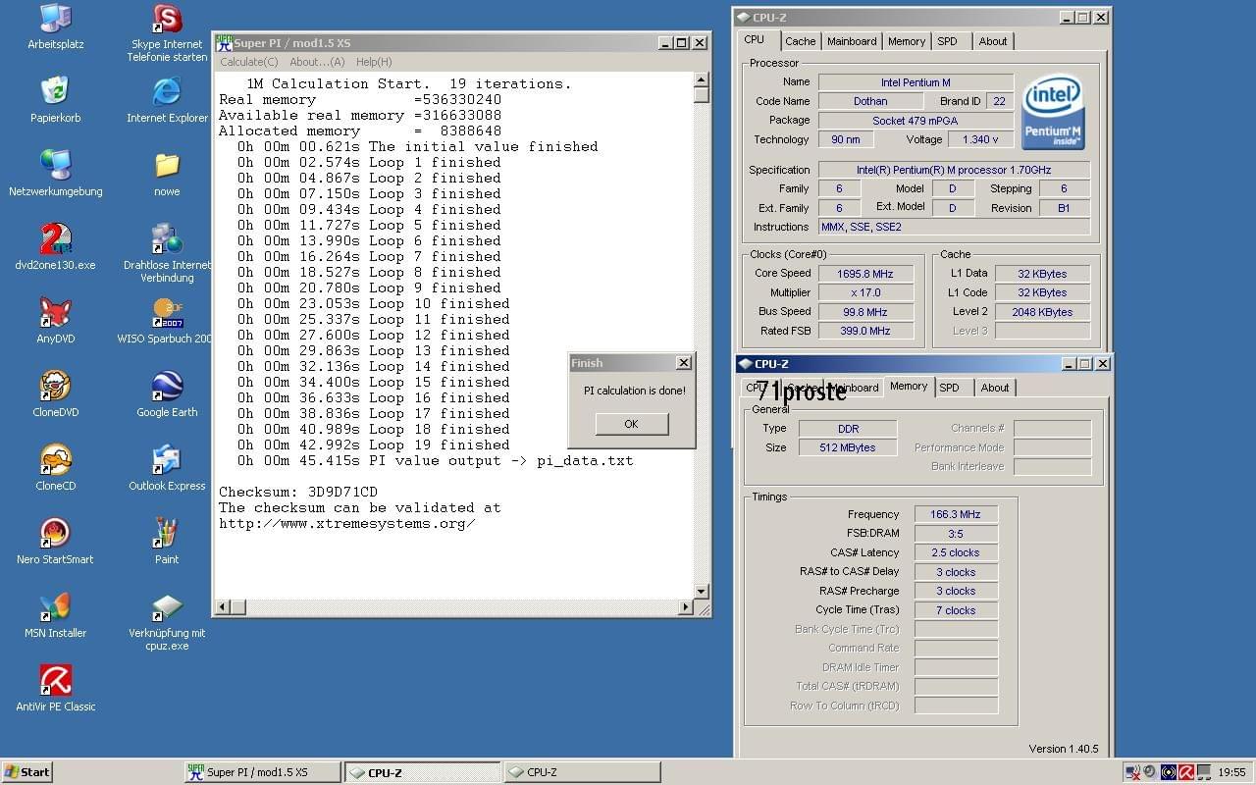Screen dimensions: 1256x785
Task: Activate the first CPU-Z taskbar button
Action: (422, 772)
